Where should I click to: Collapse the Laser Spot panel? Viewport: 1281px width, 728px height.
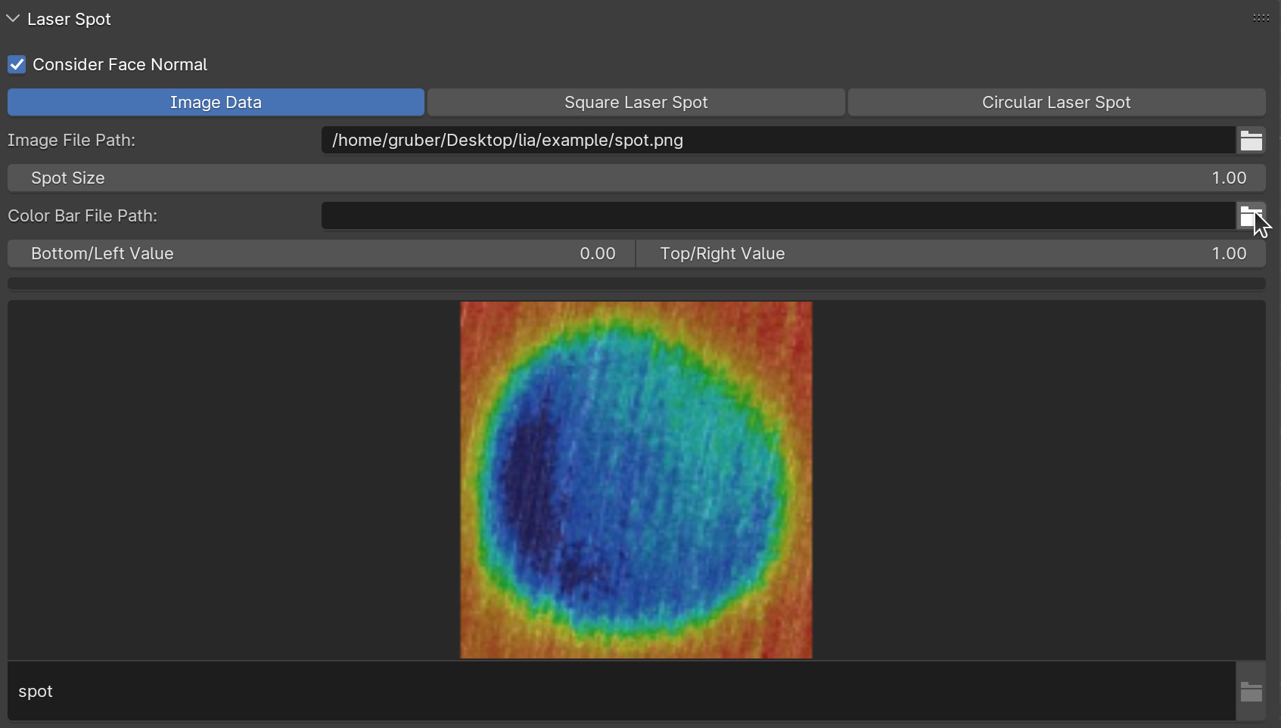tap(13, 19)
